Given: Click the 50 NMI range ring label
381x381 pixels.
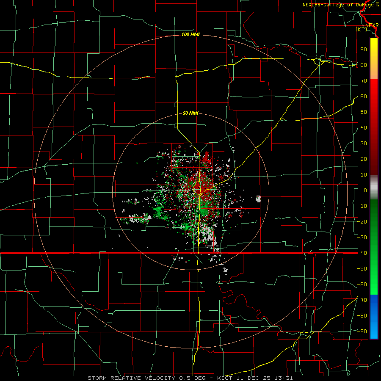Looking at the screenshot, I should pyautogui.click(x=190, y=113).
